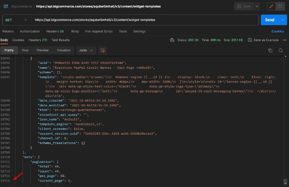This screenshot has width=289, height=187.
Task: Open search in the response body
Action: (281, 50)
